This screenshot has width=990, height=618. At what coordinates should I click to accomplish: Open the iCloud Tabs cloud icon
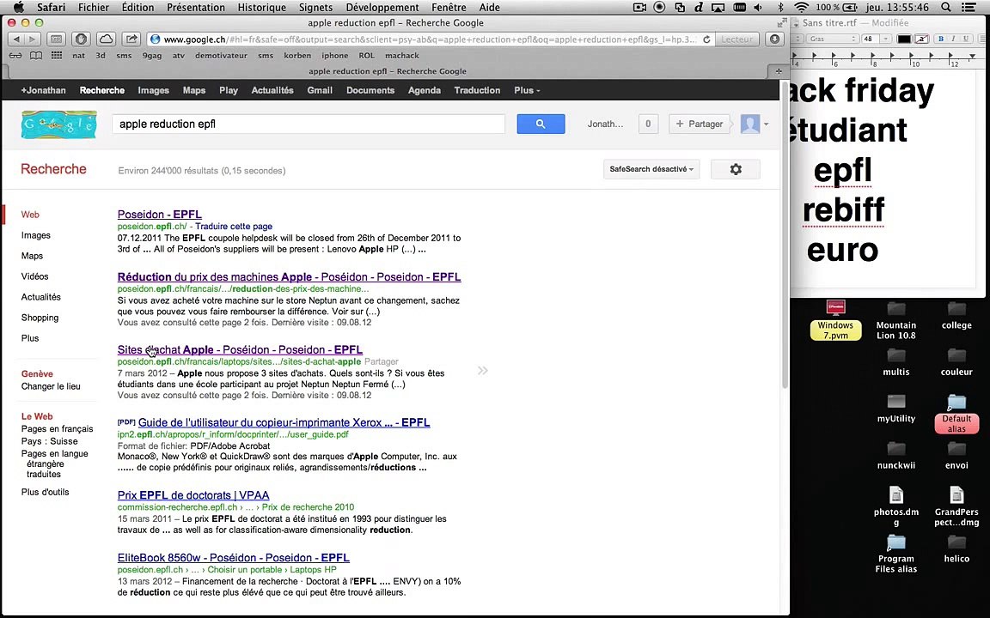106,39
